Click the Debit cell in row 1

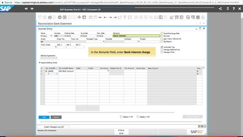click(82, 71)
